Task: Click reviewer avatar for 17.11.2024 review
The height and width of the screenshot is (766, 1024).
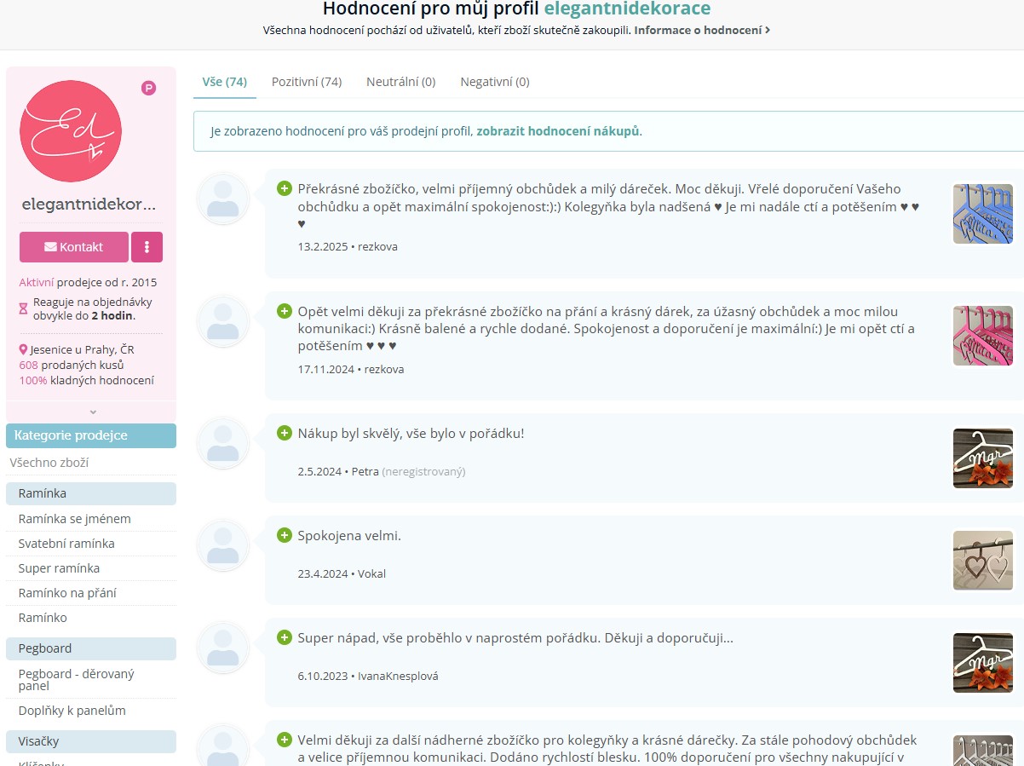Action: pos(223,322)
